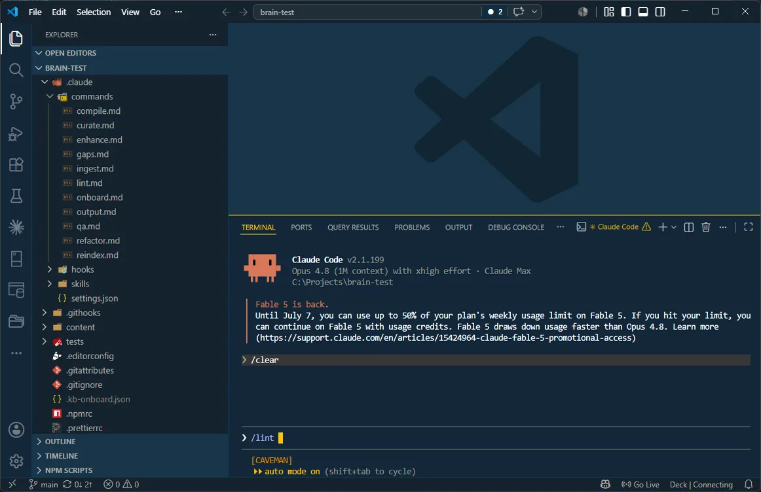This screenshot has width=761, height=492.
Task: Kill terminal with trash icon
Action: (706, 227)
